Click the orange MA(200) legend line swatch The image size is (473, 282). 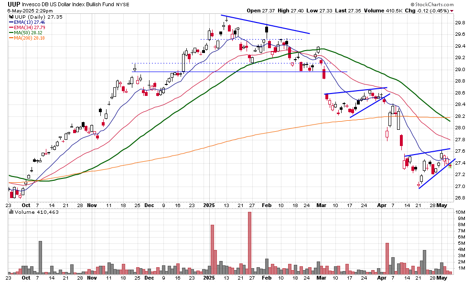[x=11, y=38]
